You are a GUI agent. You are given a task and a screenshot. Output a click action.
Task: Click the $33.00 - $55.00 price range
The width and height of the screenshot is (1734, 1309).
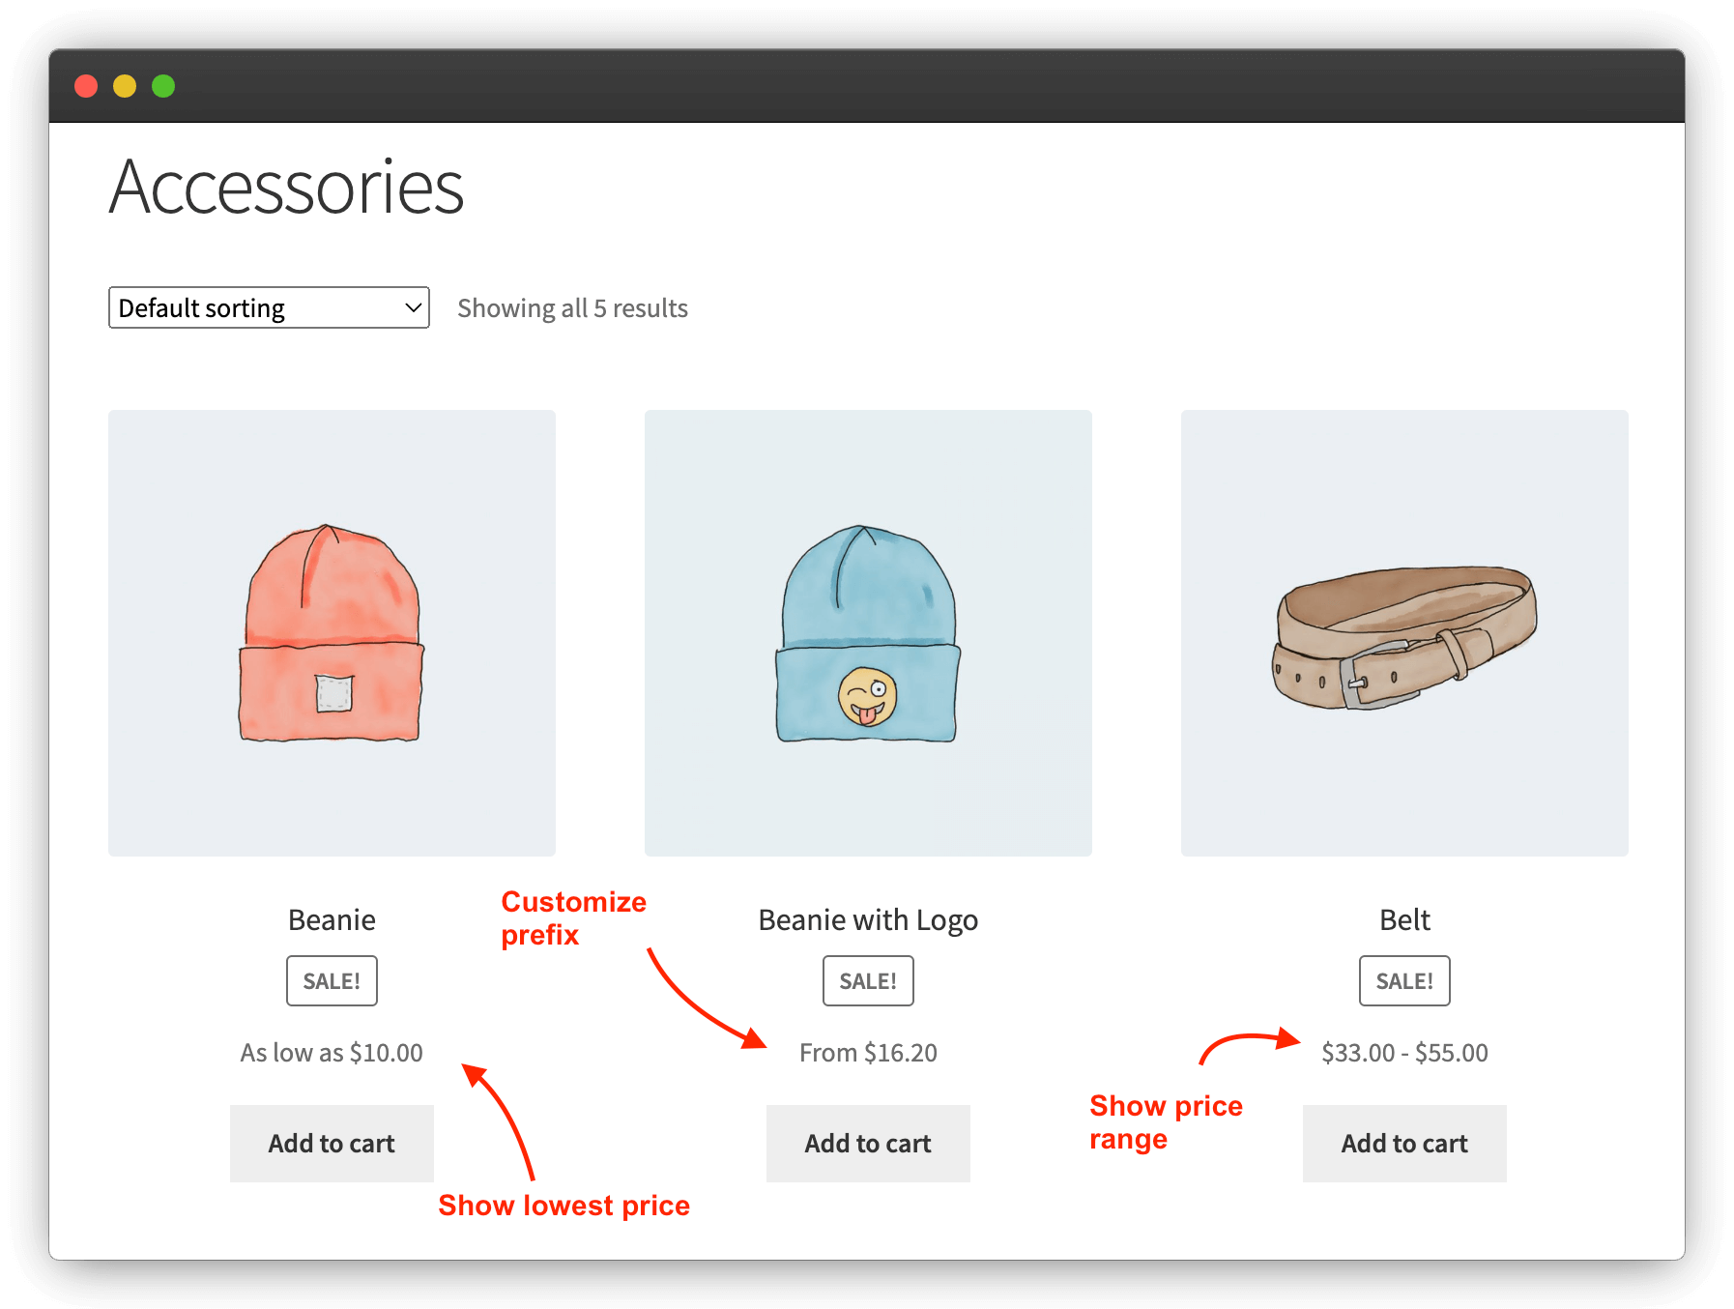point(1404,1053)
